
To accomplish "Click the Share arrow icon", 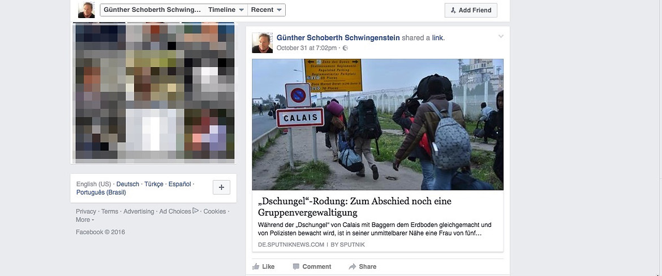I will point(352,266).
